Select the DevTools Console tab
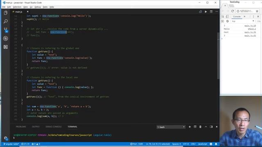Image resolution: width=262 pixels, height=147 pixels. pos(237,17)
